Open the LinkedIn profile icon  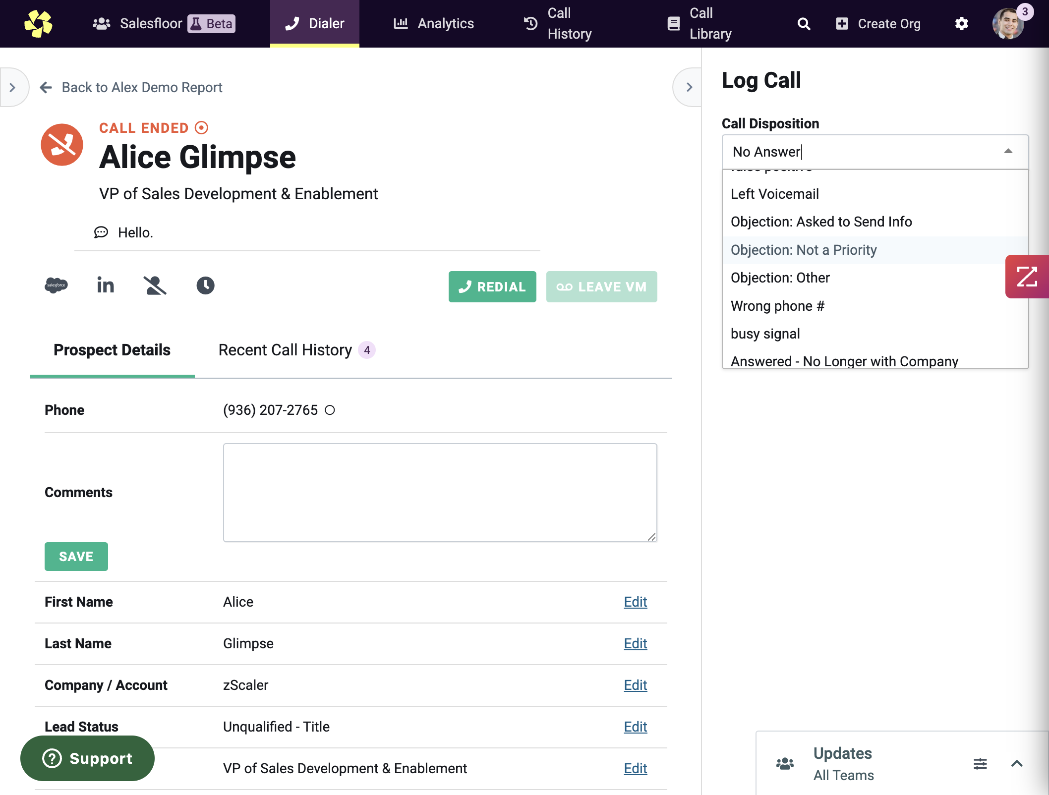coord(106,285)
